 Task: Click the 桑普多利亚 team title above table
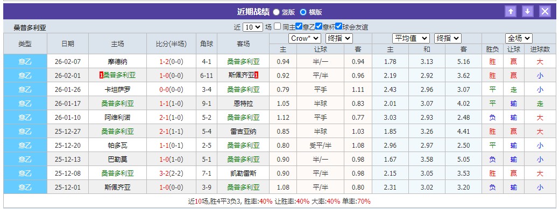(x=30, y=27)
